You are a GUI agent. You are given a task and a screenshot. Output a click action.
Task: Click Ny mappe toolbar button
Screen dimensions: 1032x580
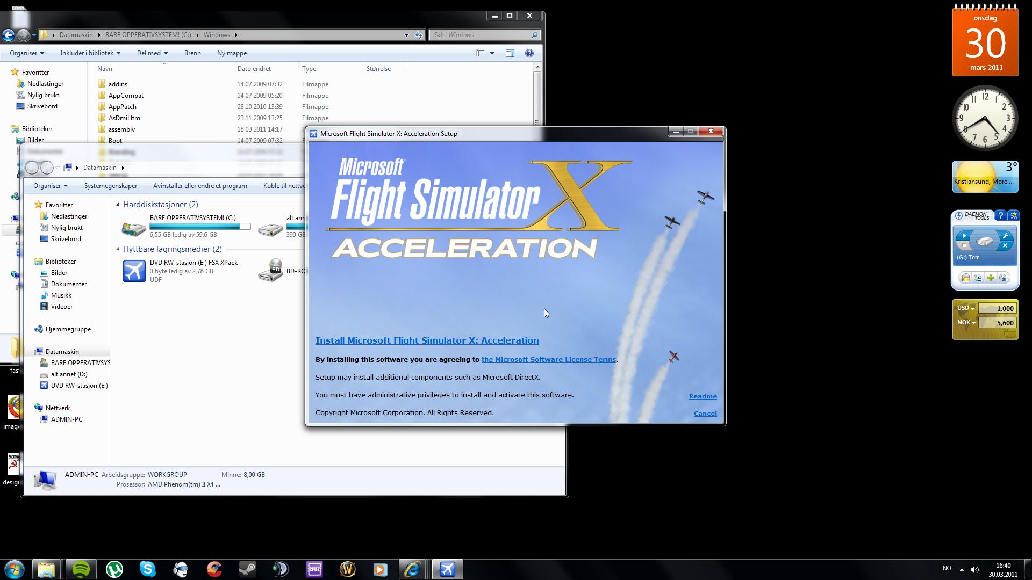(232, 53)
